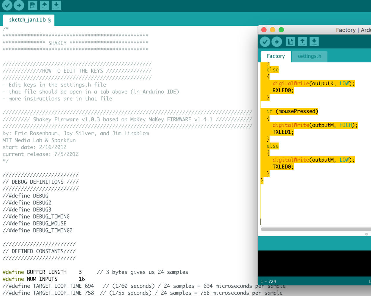Click the "//#define DEBUG3" line

[x=27, y=210]
